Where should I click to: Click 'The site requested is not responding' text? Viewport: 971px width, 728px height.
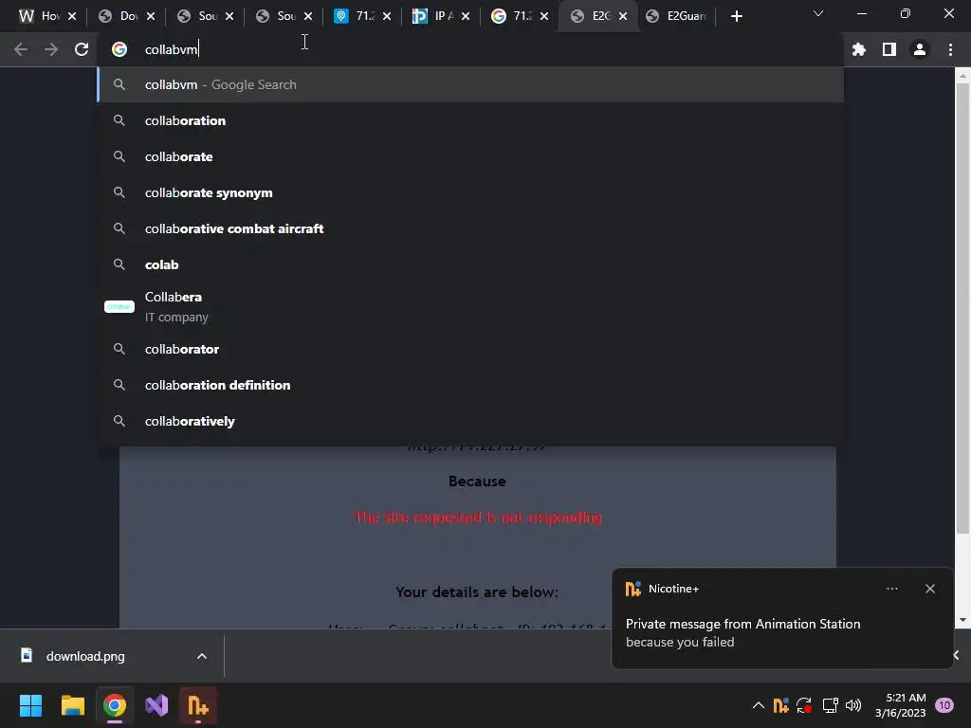point(478,517)
